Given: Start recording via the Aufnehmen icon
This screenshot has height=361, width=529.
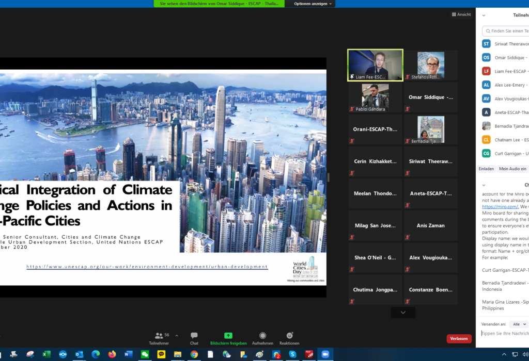Looking at the screenshot, I should 263,336.
